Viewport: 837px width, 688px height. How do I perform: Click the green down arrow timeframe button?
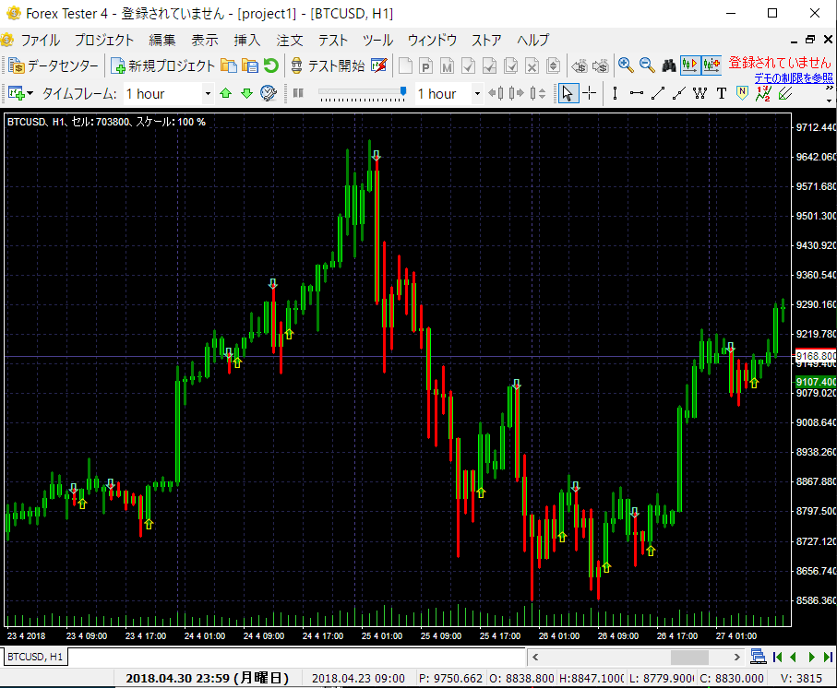(x=246, y=93)
